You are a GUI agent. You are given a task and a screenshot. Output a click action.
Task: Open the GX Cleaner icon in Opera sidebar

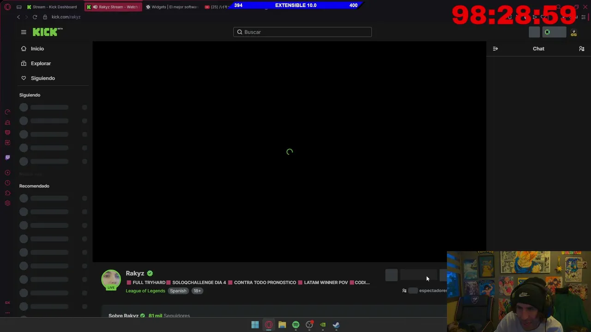click(x=7, y=122)
